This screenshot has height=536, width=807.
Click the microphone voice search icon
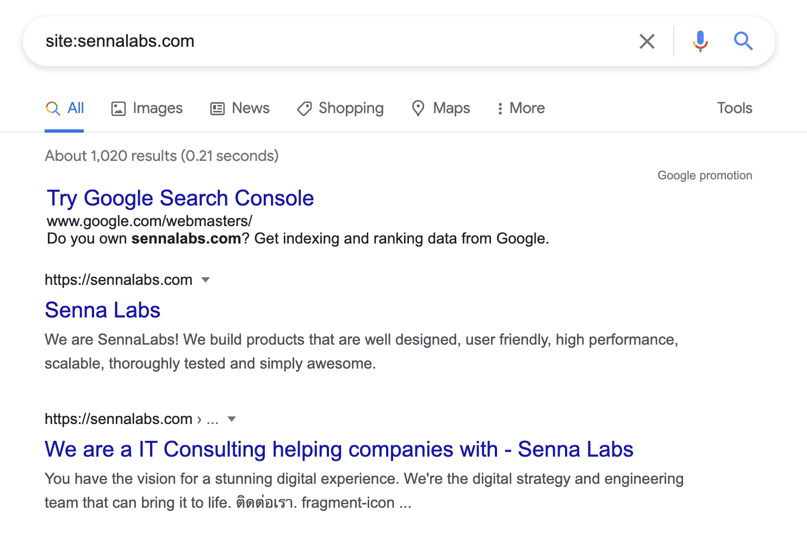pos(700,41)
